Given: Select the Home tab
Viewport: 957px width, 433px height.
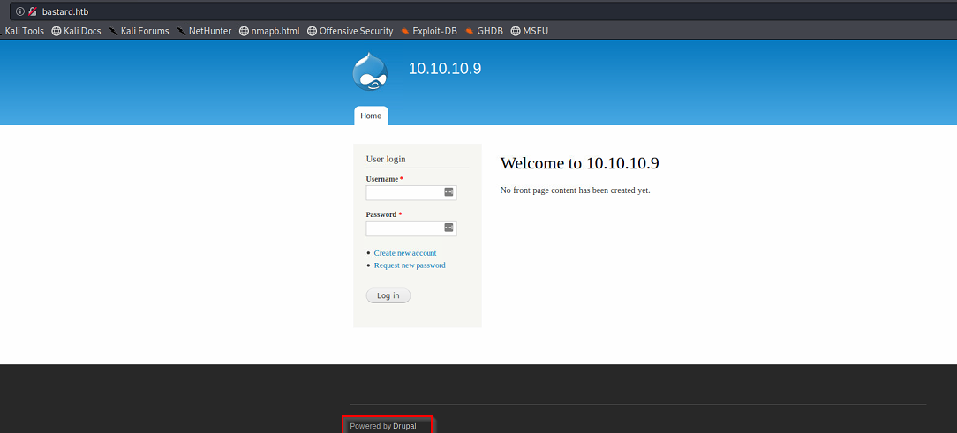Looking at the screenshot, I should click(x=371, y=116).
